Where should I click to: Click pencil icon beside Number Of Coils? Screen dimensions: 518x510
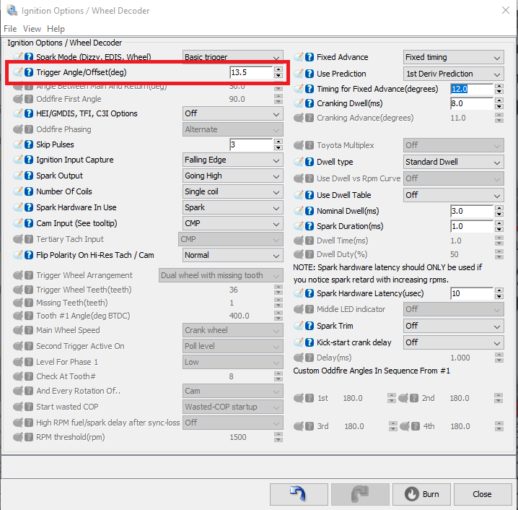coord(18,191)
